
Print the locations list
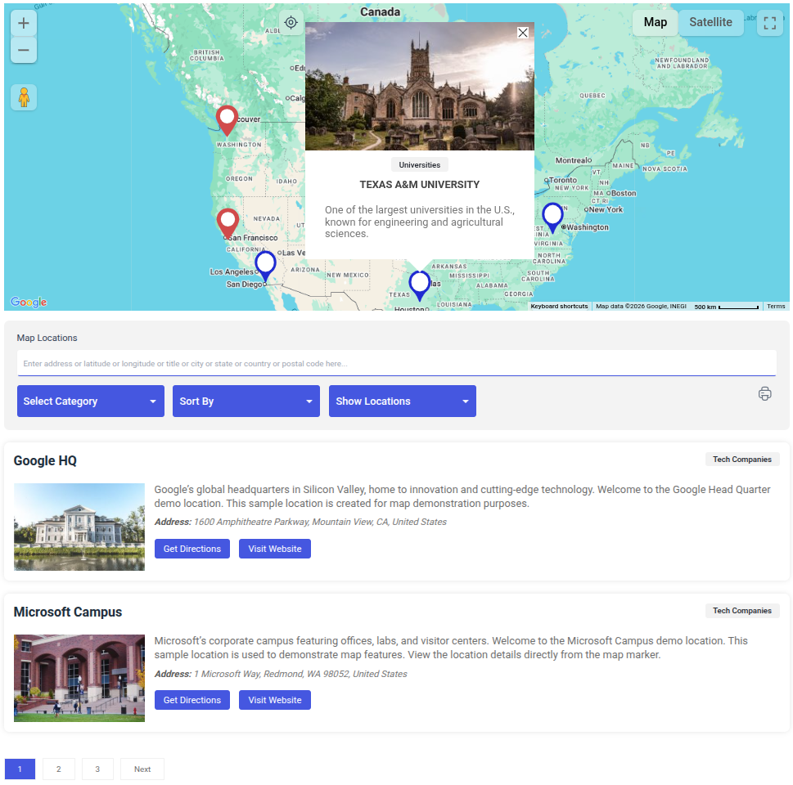(764, 394)
